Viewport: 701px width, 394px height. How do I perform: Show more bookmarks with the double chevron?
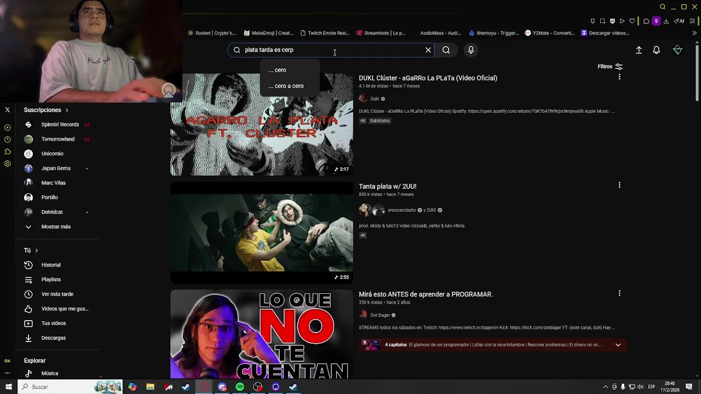[694, 33]
